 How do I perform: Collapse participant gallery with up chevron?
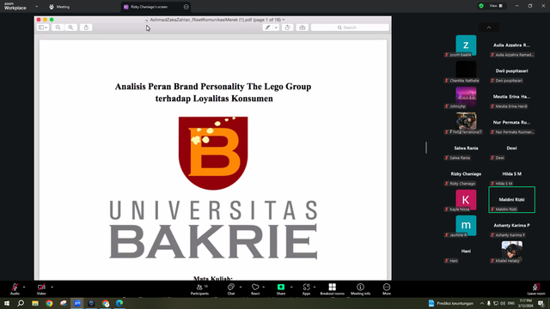coord(489,27)
